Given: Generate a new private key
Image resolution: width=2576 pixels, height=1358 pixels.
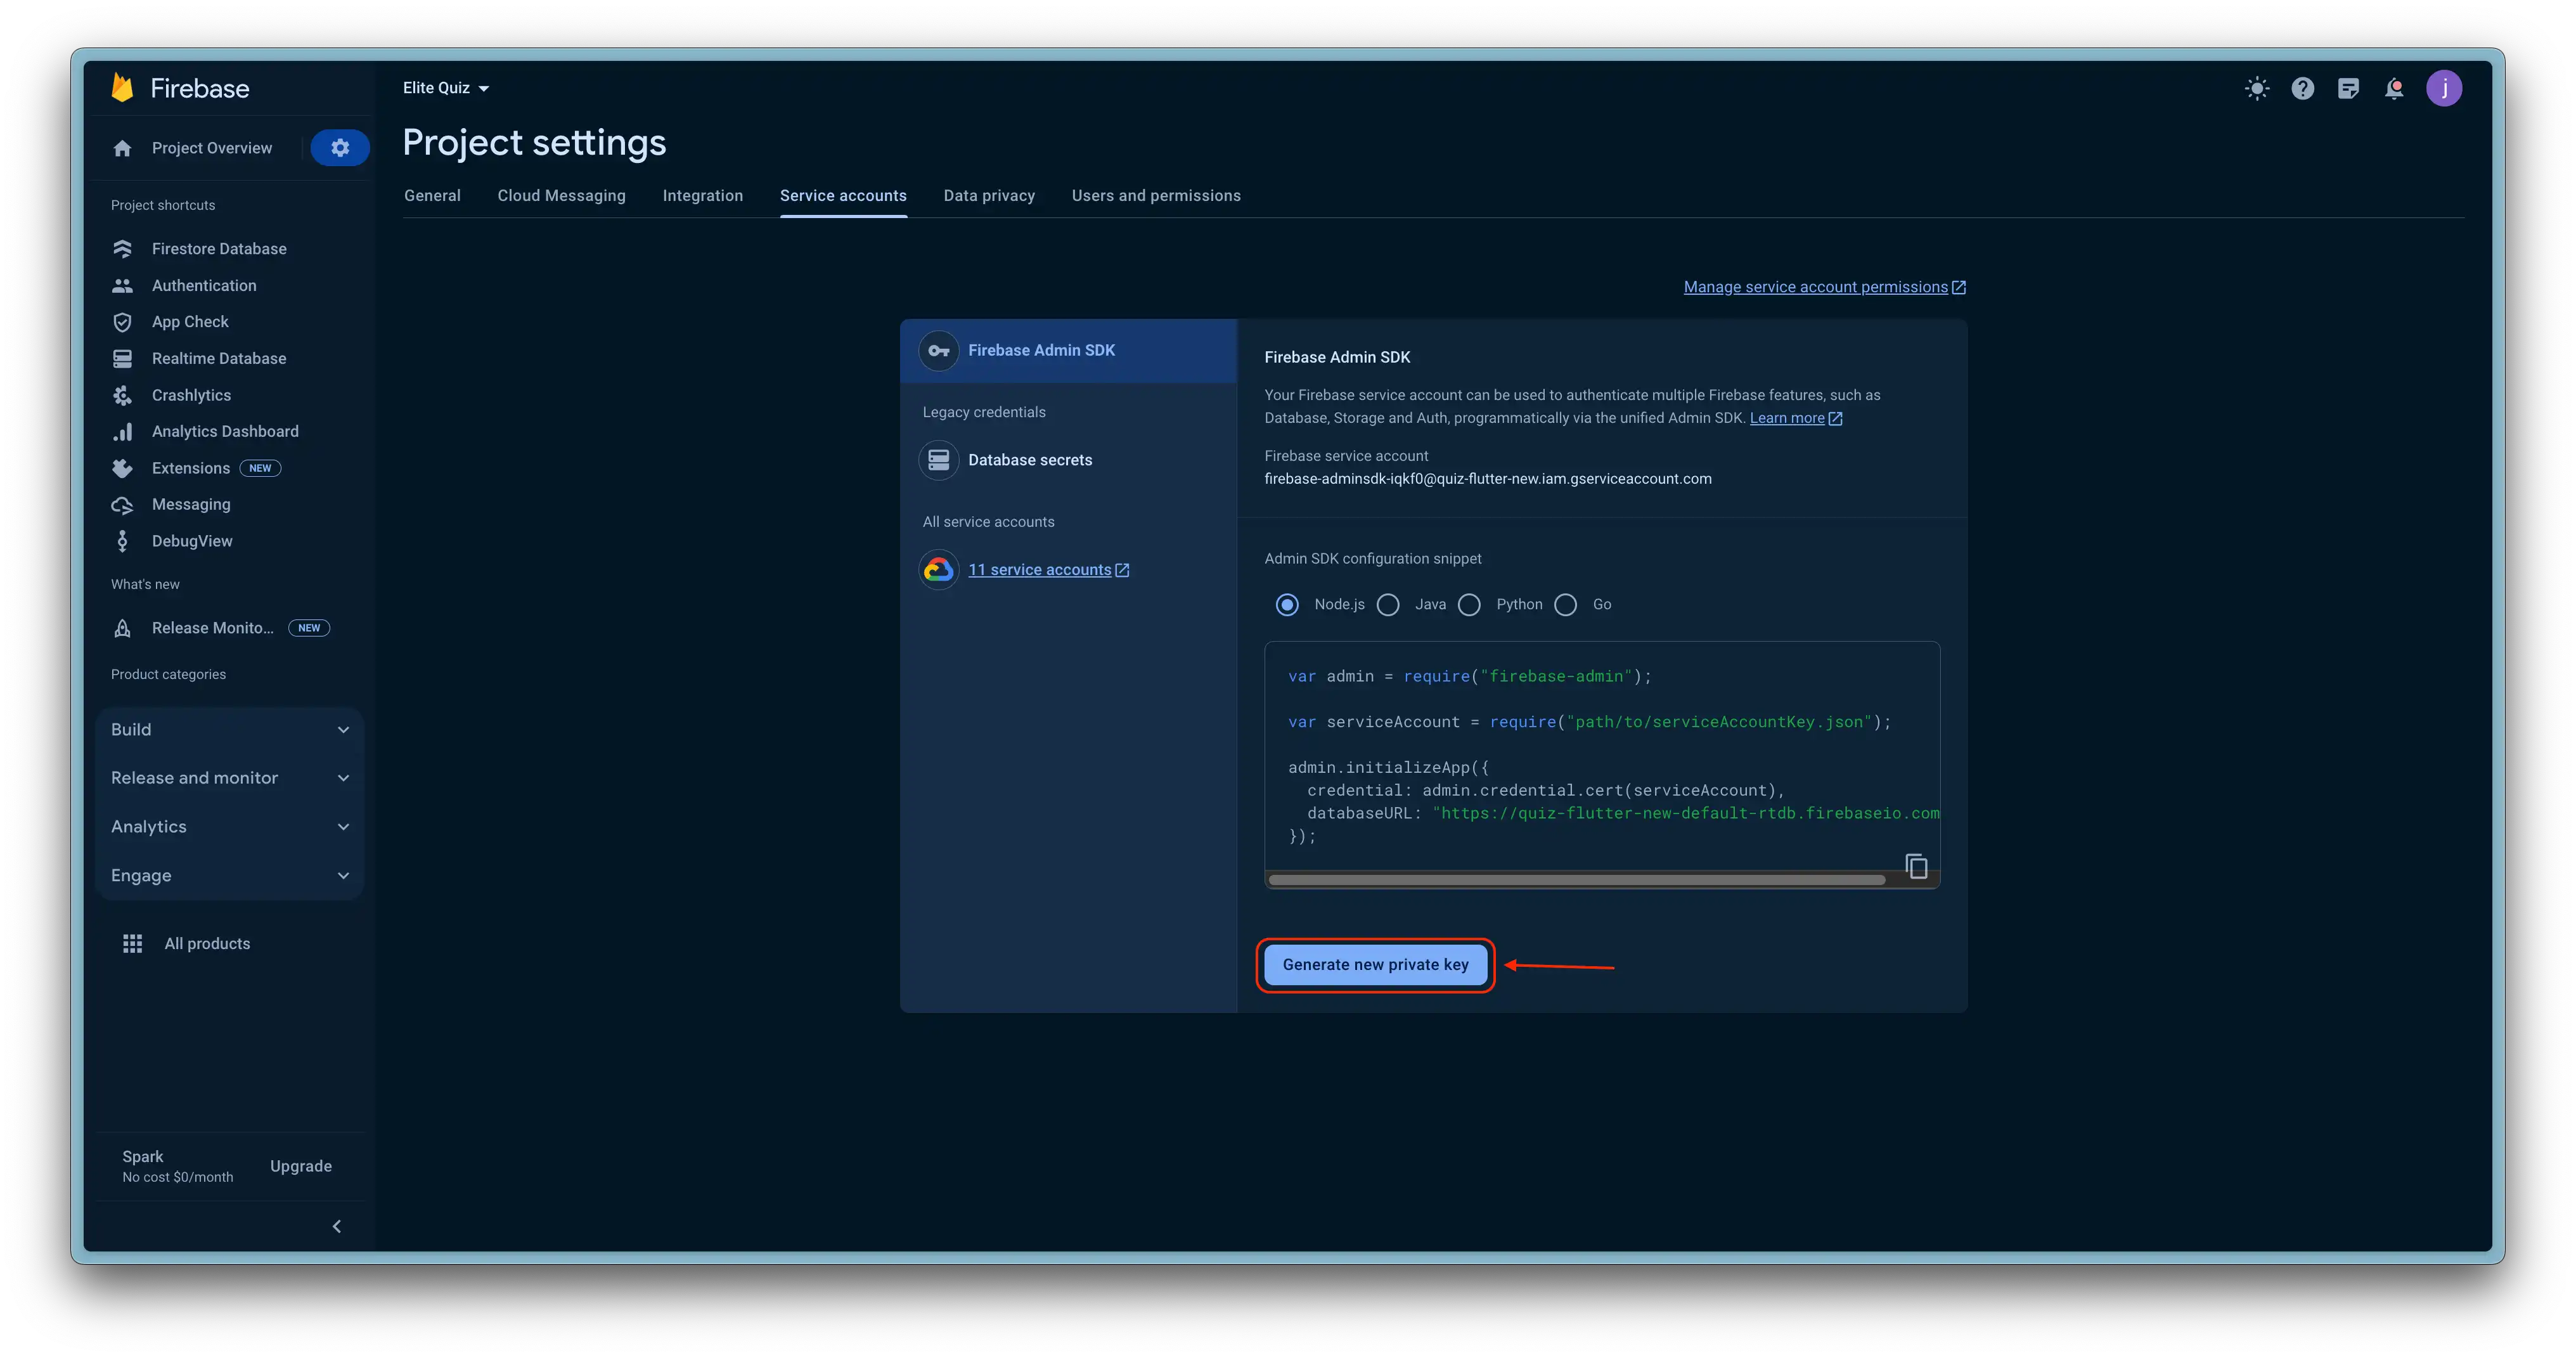Looking at the screenshot, I should [1375, 964].
